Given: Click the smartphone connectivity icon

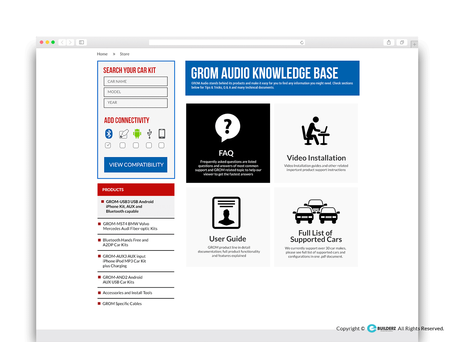Looking at the screenshot, I should [x=162, y=134].
